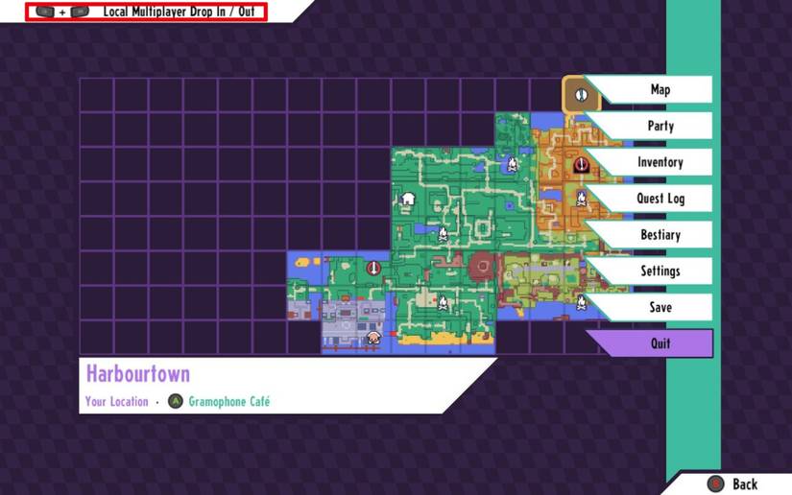Screen dimensions: 792x495
Task: Click the player character marker in Harbourtown
Action: tap(373, 338)
